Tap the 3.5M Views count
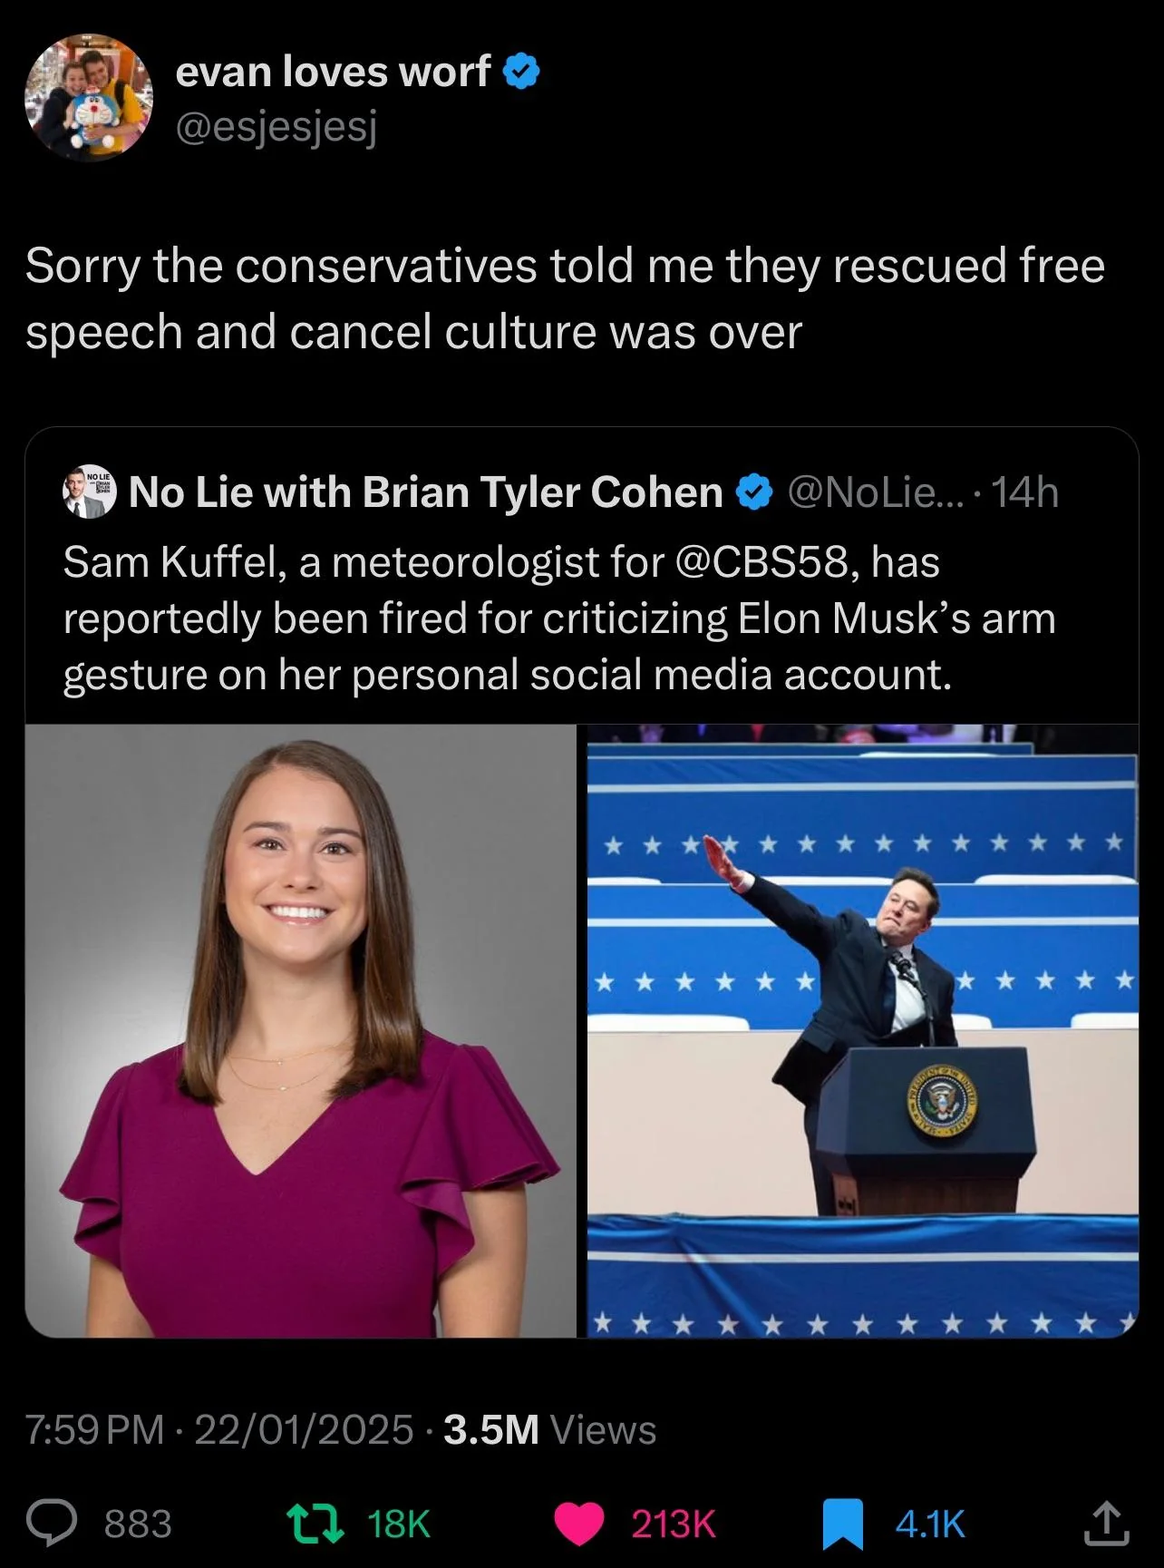 click(x=550, y=1430)
